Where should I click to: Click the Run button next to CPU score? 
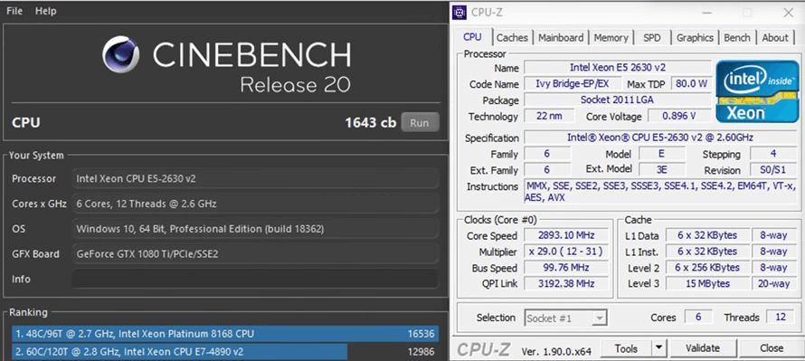click(x=420, y=123)
